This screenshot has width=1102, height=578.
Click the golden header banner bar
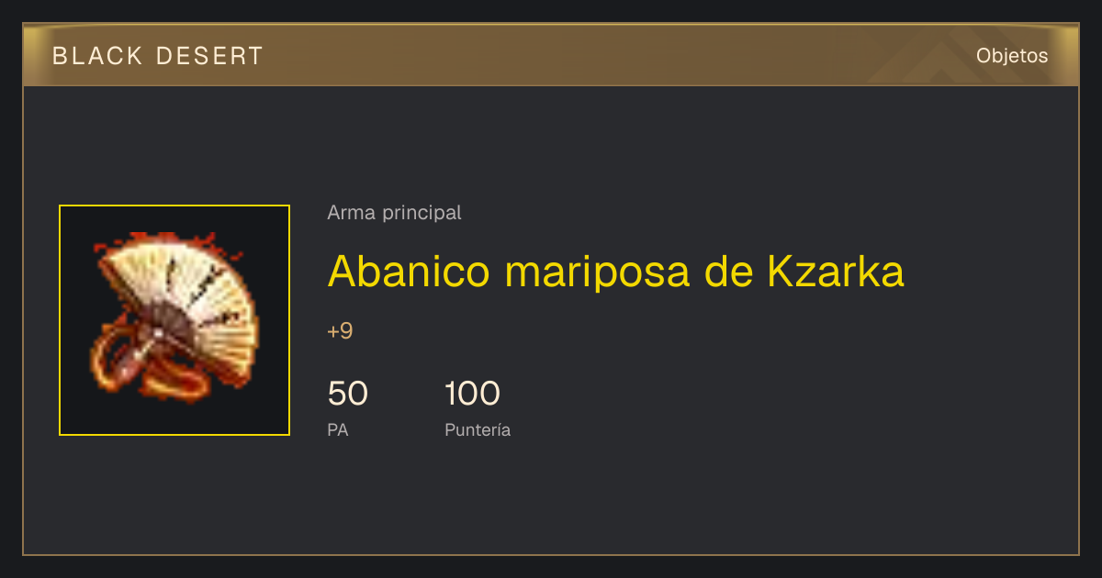[x=551, y=55]
